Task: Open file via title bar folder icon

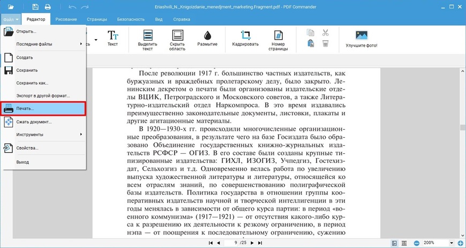Action: 11,6
